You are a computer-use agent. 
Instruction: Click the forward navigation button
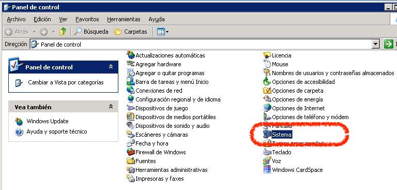point(43,32)
